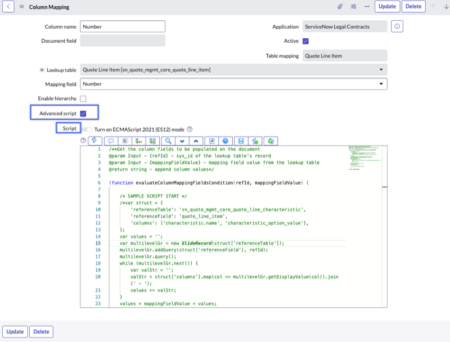View Application record info icon
Screen dimensions: 450x342
[x=397, y=26]
